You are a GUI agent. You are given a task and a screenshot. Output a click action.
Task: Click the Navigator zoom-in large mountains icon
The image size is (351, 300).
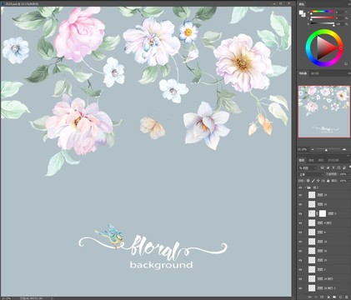[344, 149]
